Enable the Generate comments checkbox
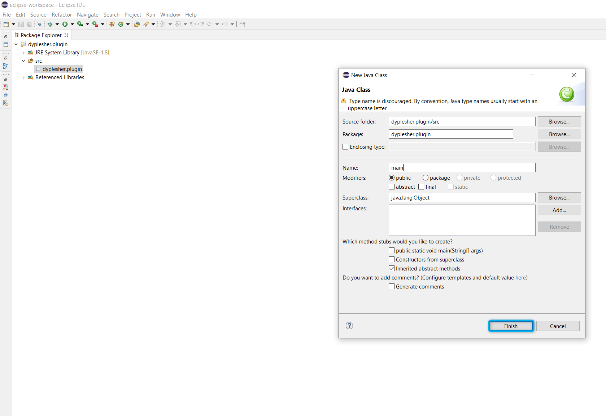The width and height of the screenshot is (606, 416). 392,286
